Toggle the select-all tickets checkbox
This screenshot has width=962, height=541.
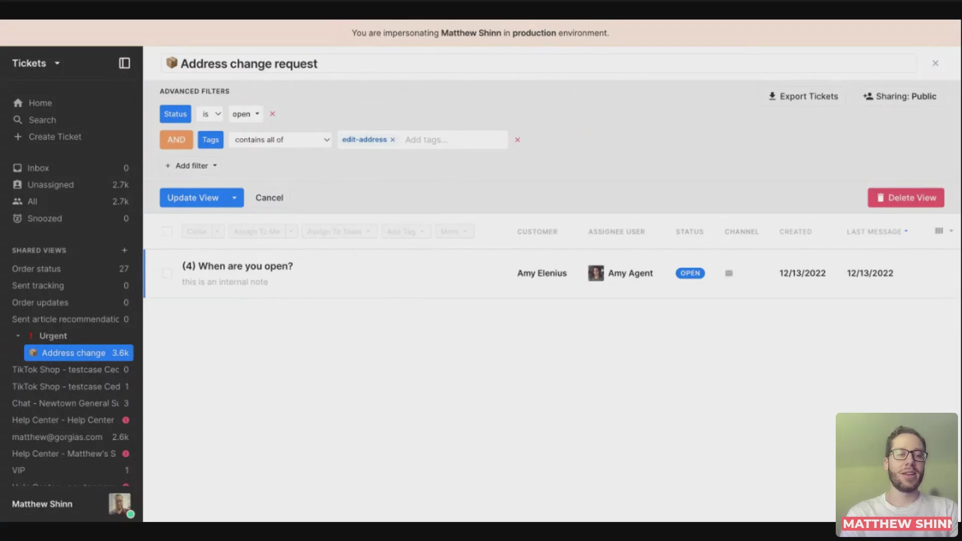167,231
